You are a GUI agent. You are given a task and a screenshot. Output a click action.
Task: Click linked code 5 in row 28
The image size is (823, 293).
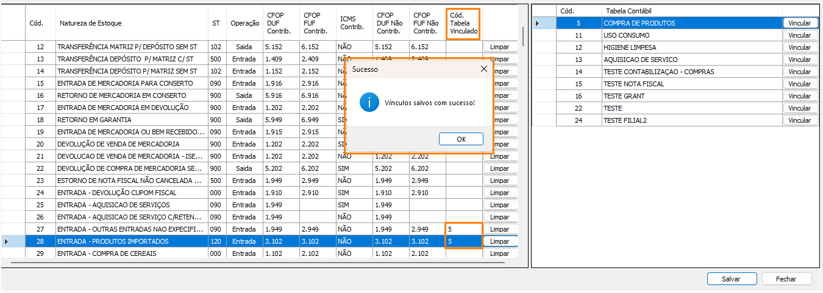point(464,241)
